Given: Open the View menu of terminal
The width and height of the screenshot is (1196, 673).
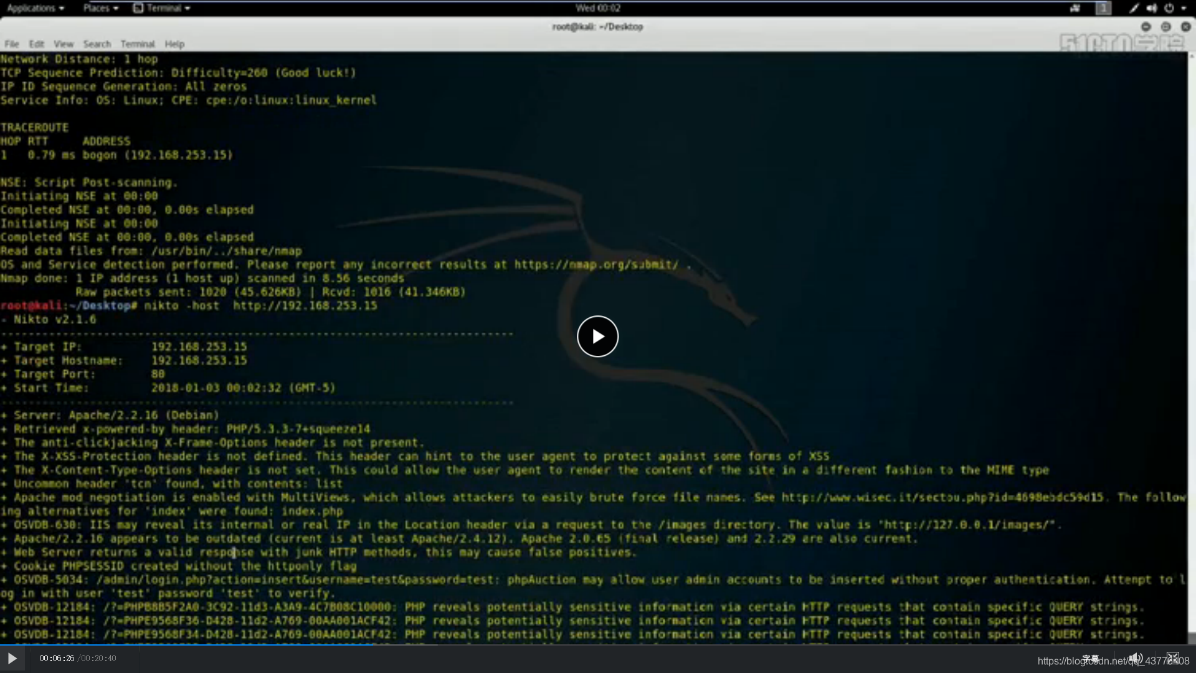Looking at the screenshot, I should (x=64, y=44).
